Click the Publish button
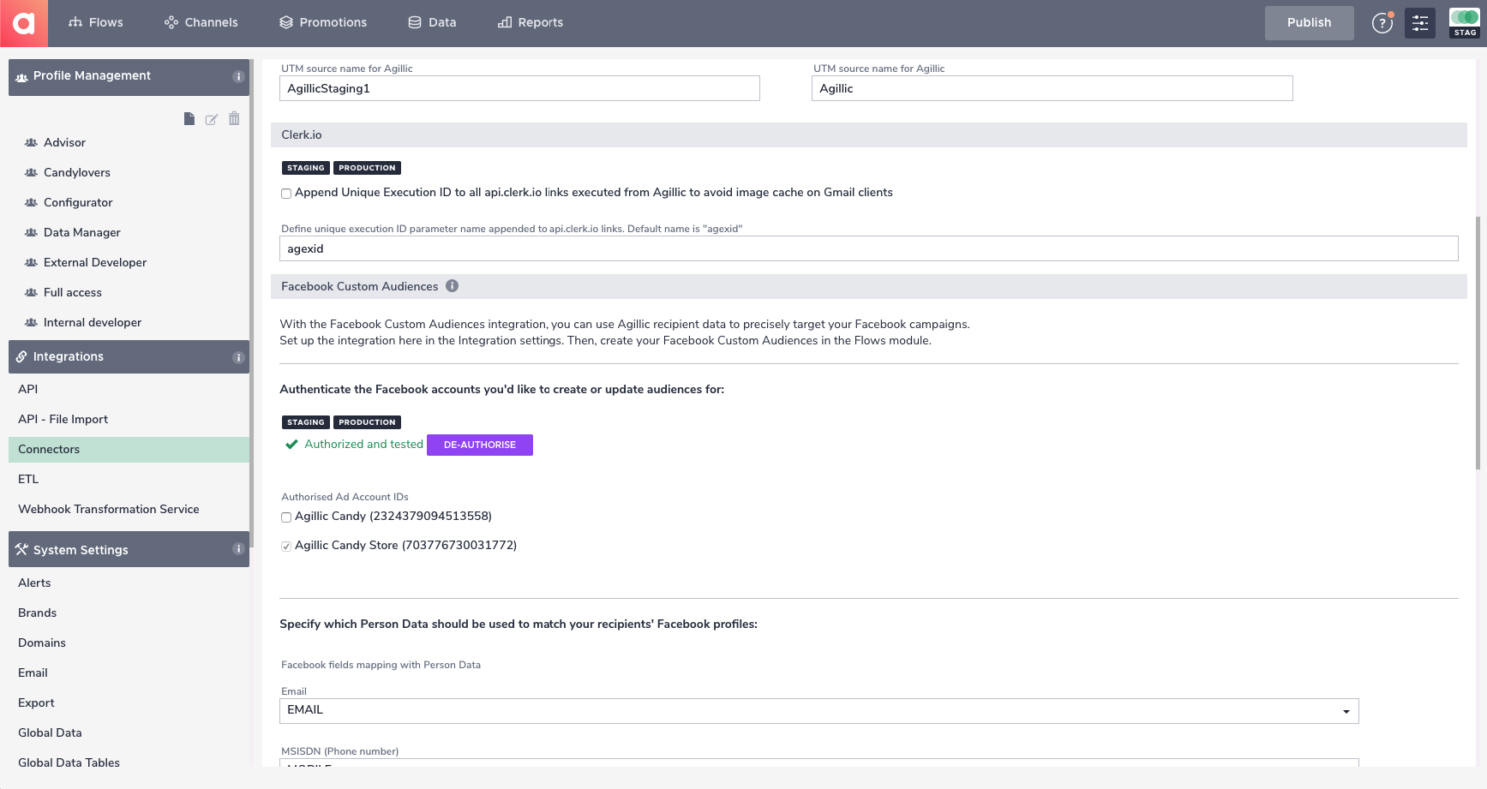Screen dimensions: 1487x789 [1309, 23]
